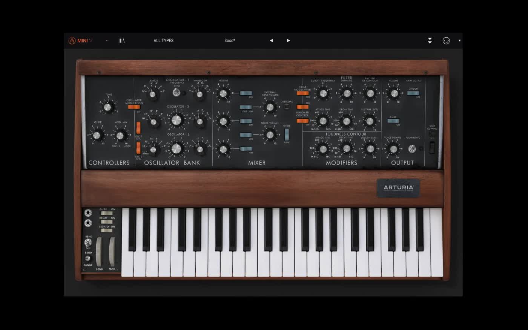Image resolution: width=528 pixels, height=330 pixels.
Task: Click Oscillator 2 range selector knob
Action: 153,121
